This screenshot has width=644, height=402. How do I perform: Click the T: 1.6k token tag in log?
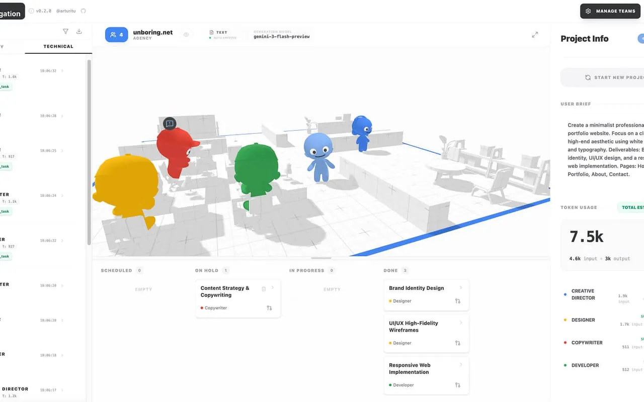10,77
